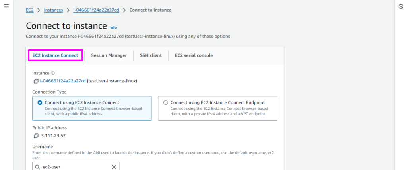This screenshot has height=170, width=407.
Task: Open the right-side panel hexagon icon
Action: [401, 7]
